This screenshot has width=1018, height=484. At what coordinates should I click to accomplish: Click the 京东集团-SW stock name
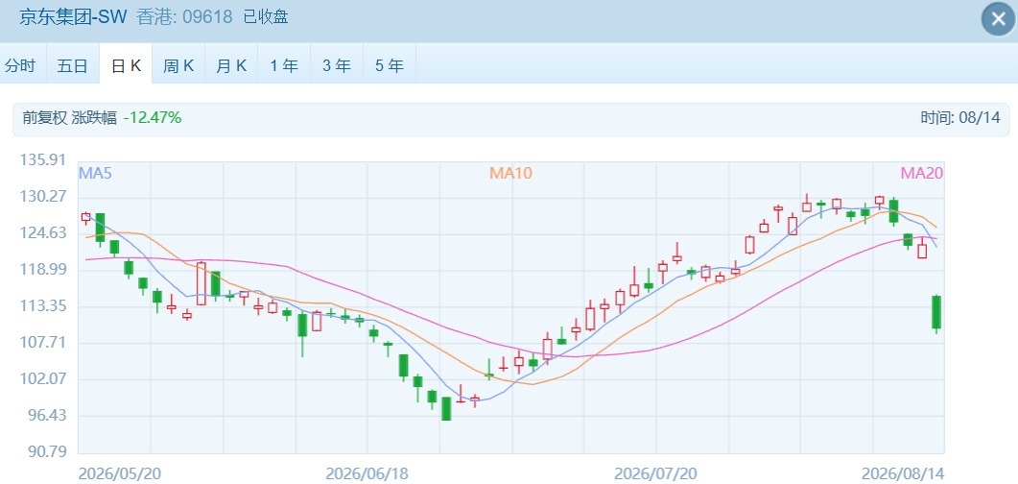[x=73, y=17]
